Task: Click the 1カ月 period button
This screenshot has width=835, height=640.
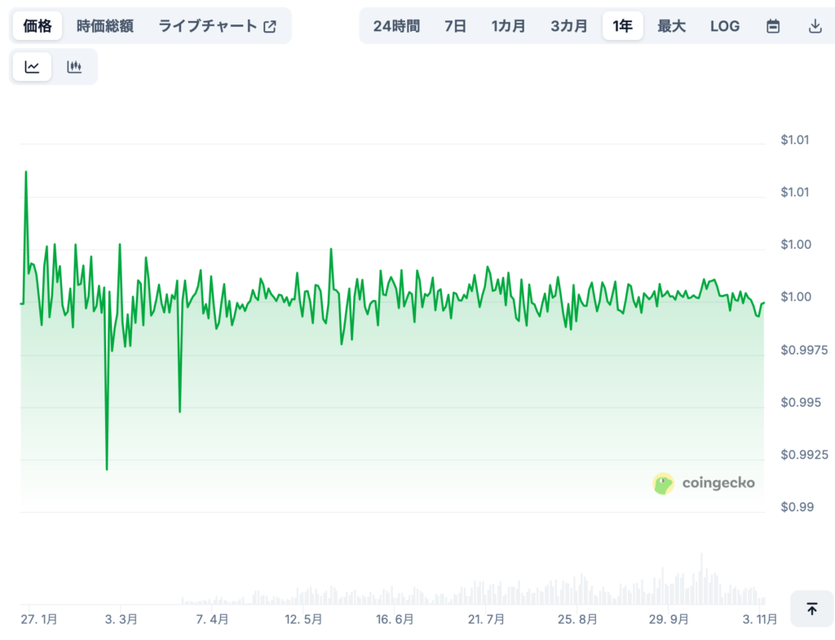Action: coord(508,25)
